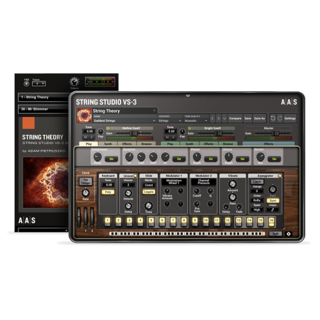Open the Settings button
Viewport: 320px width, 320px height.
pyautogui.click(x=290, y=118)
